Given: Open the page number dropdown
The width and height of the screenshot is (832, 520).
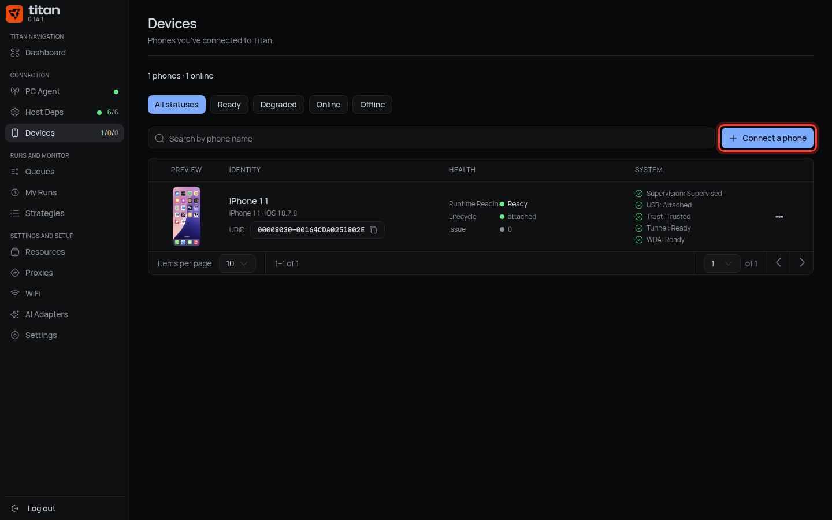Looking at the screenshot, I should pyautogui.click(x=722, y=263).
